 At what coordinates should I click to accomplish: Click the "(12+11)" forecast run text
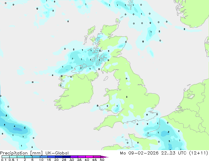198,153
